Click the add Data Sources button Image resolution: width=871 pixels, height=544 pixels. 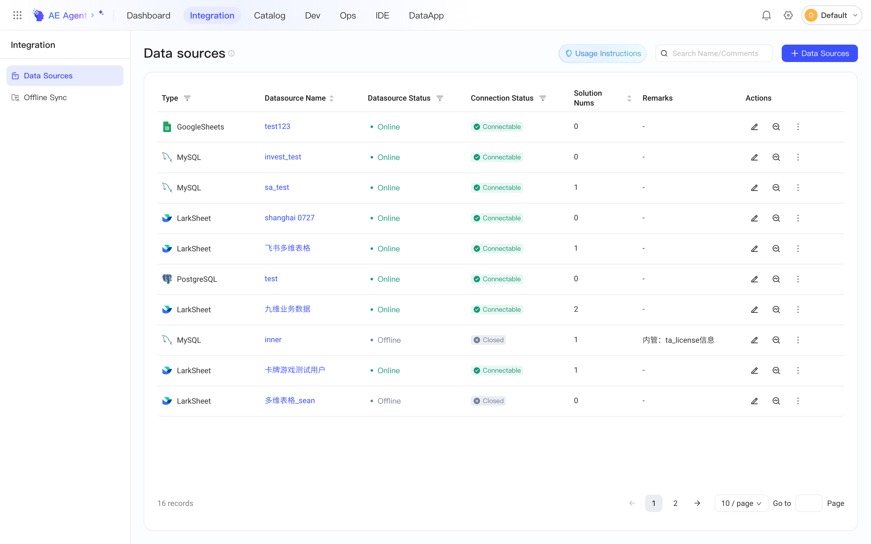[x=820, y=53]
